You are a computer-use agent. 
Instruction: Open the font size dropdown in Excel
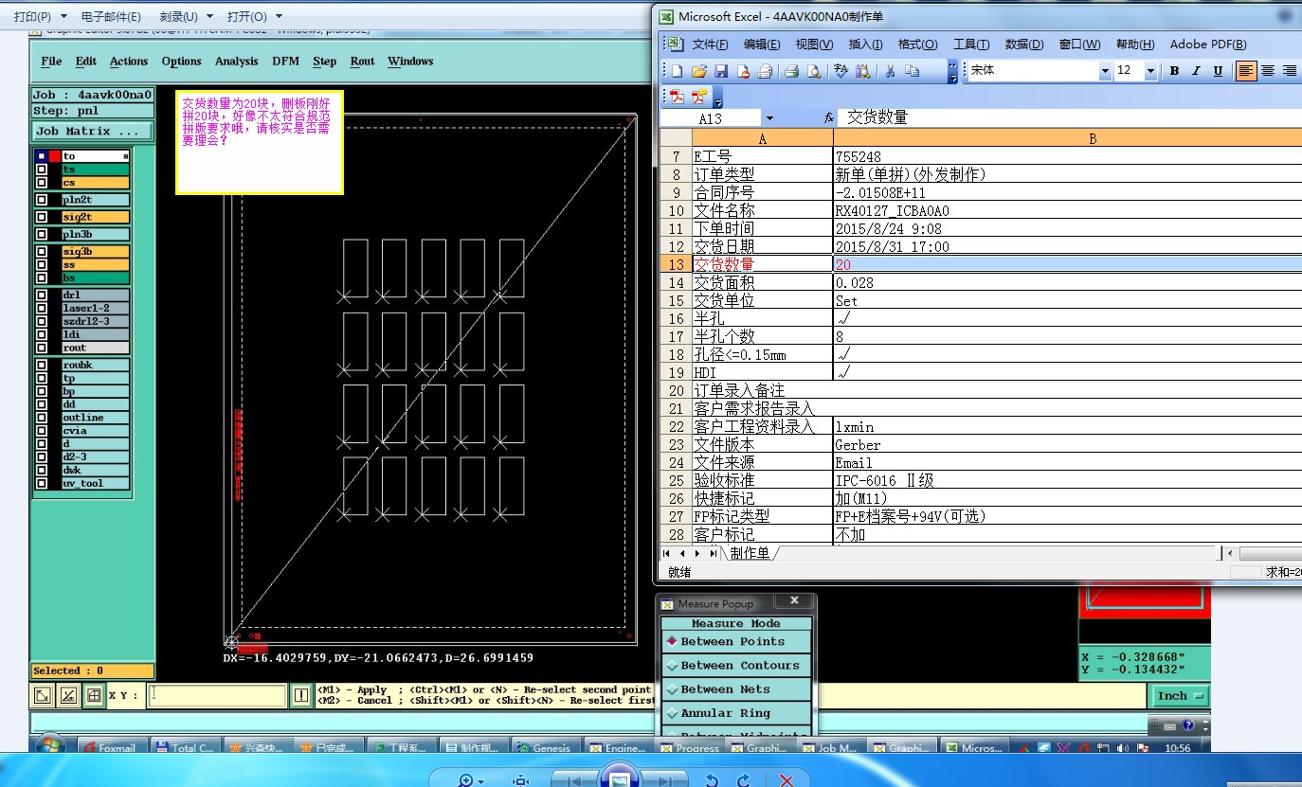pos(1150,71)
